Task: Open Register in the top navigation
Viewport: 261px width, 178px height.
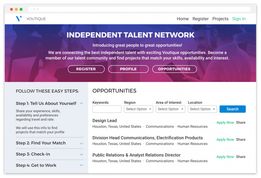Action: [201, 19]
